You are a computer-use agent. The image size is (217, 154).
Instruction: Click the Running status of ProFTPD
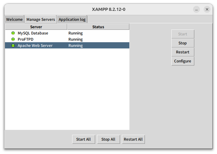pyautogui.click(x=76, y=39)
